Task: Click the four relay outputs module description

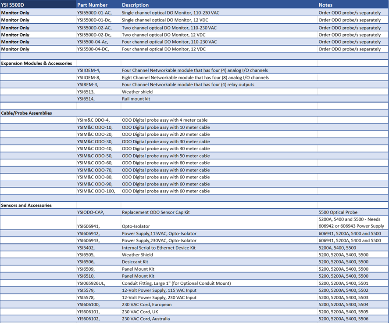Action: tap(188, 84)
